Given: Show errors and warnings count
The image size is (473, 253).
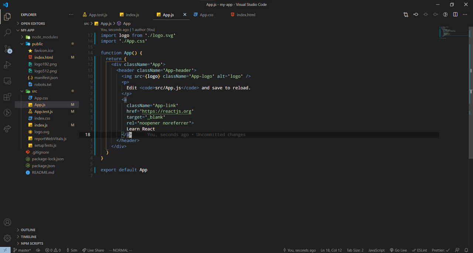Looking at the screenshot, I should coord(53,250).
